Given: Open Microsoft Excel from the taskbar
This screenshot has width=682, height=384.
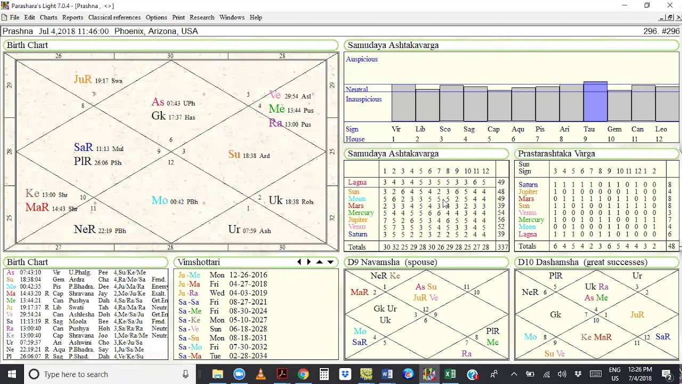Looking at the screenshot, I should (x=450, y=374).
